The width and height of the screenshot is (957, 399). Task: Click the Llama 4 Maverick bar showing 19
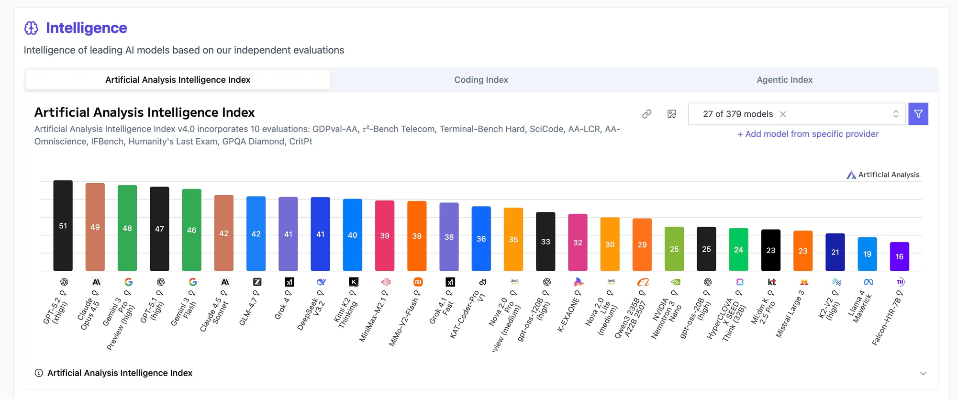868,254
